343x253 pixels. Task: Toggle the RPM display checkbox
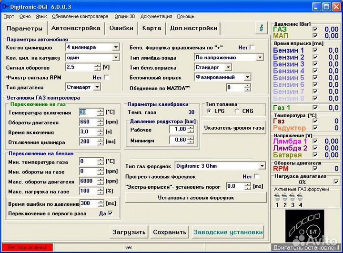315,168
